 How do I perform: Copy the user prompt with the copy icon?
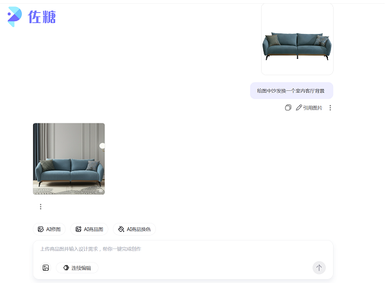point(288,108)
